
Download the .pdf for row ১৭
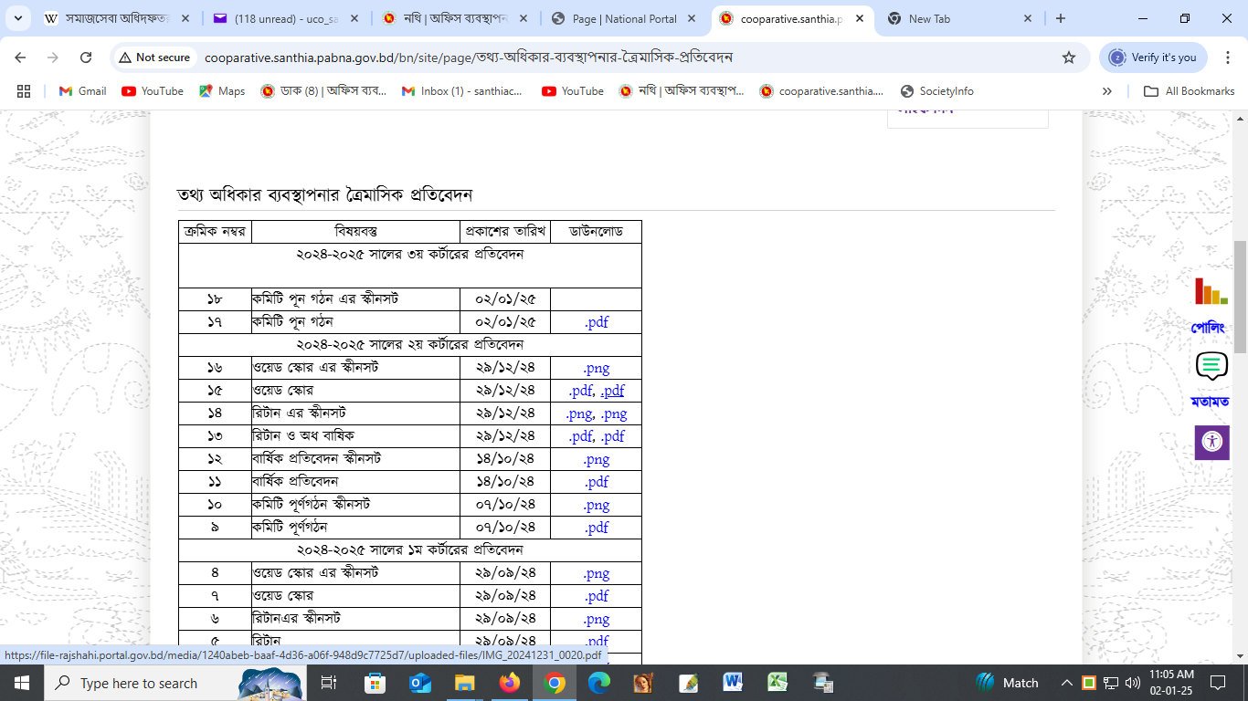tap(597, 322)
